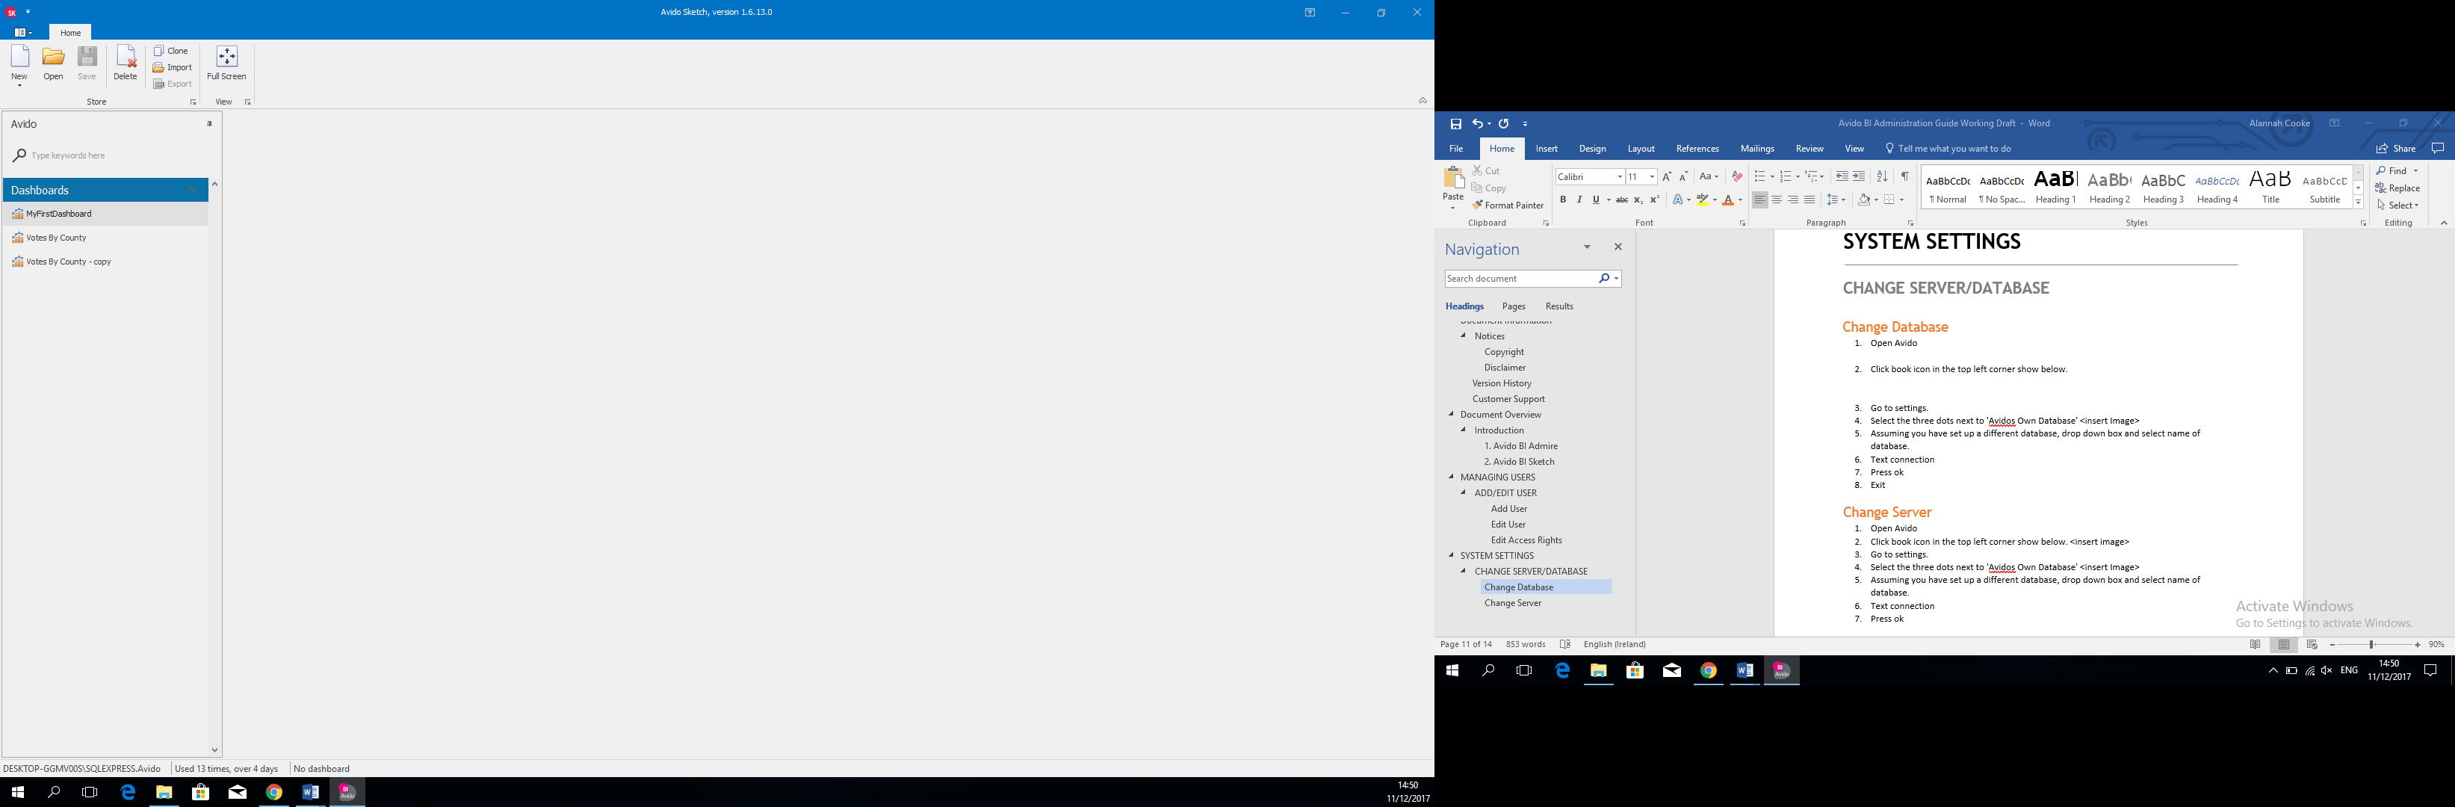Click Word's Comments speech bubble icon
The image size is (2455, 807).
2438,149
